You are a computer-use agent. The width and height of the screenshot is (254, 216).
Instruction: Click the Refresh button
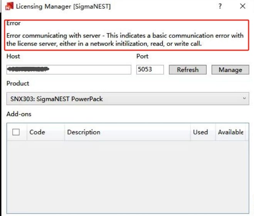tap(188, 70)
